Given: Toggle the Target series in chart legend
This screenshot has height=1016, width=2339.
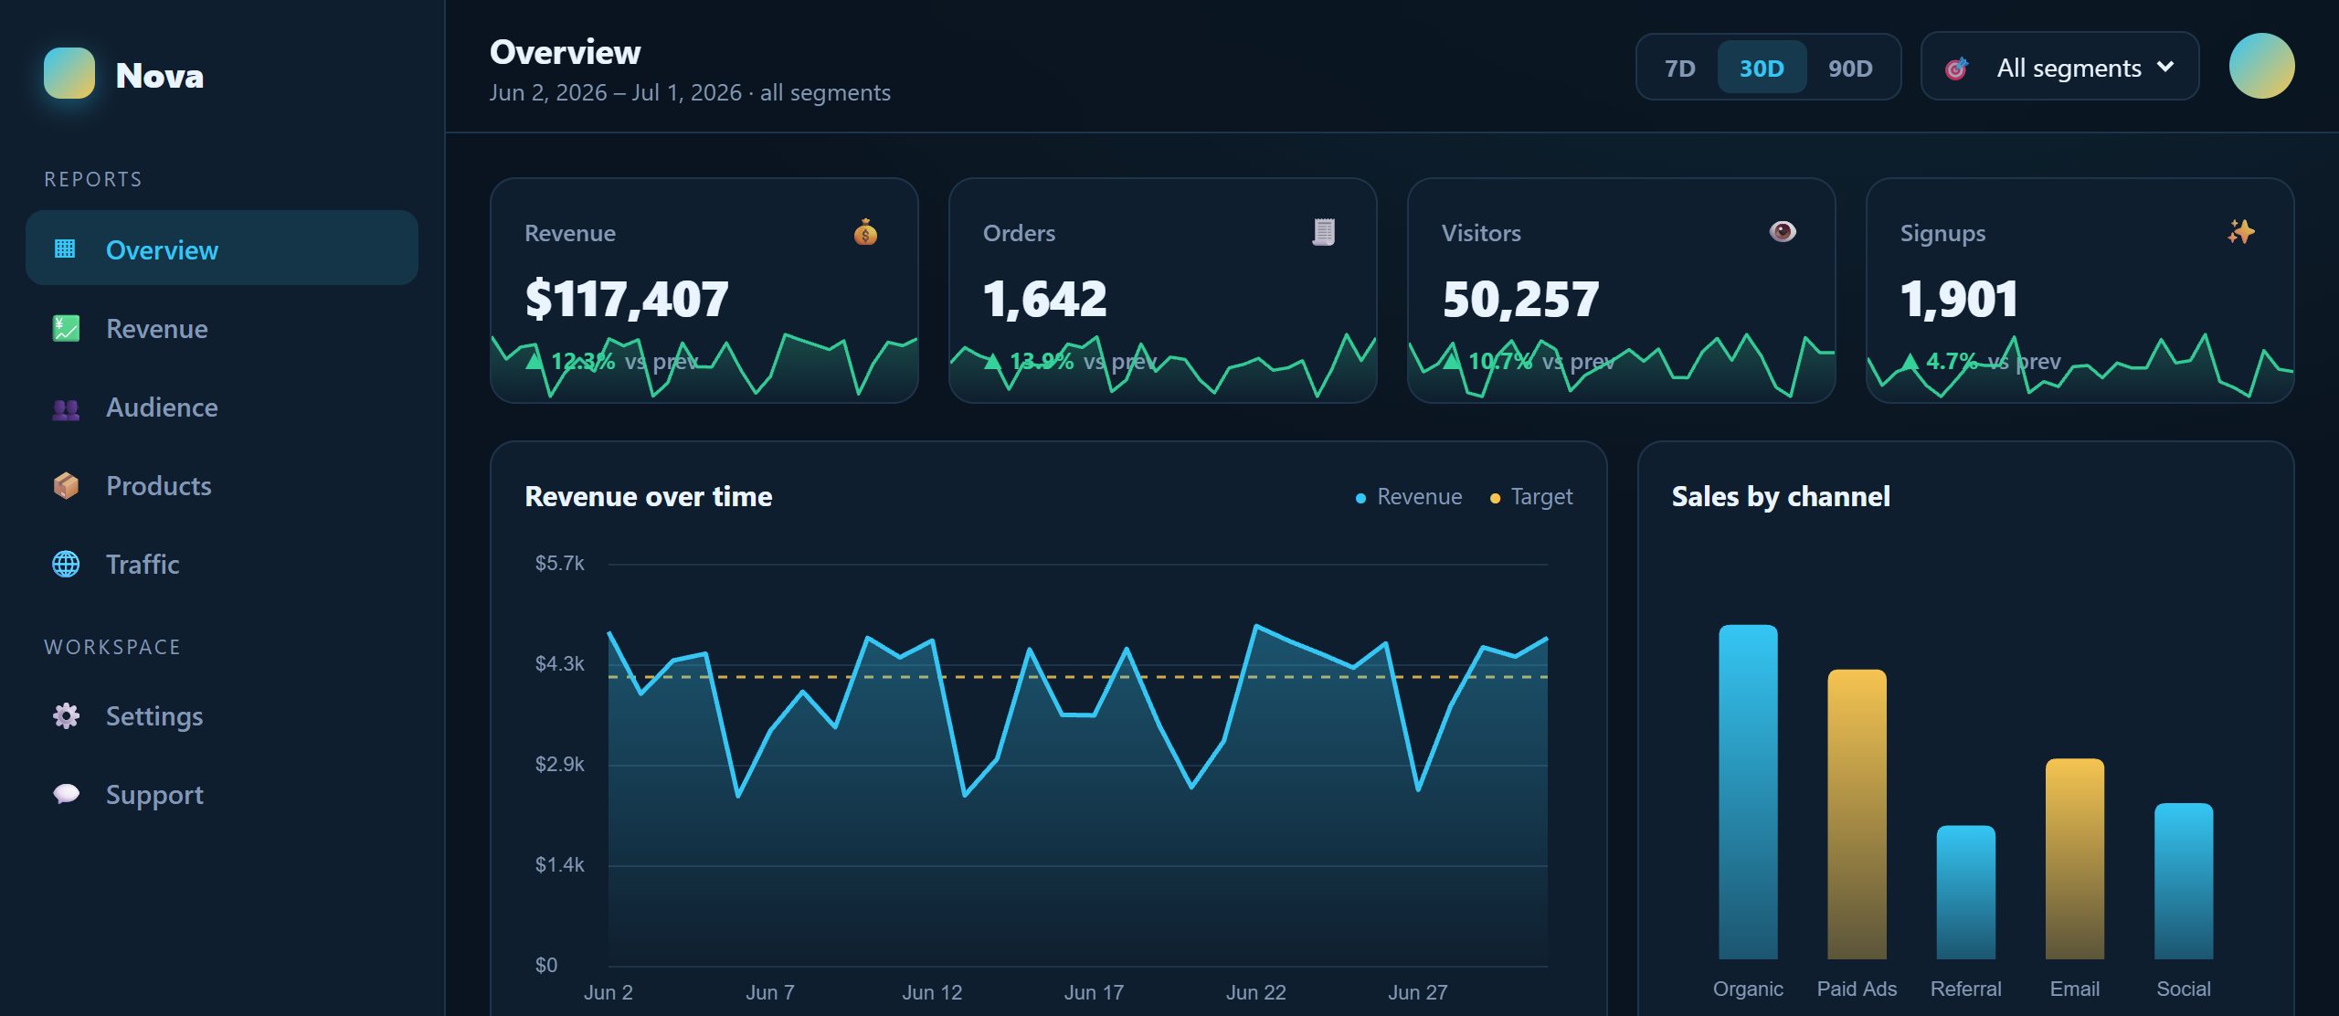Looking at the screenshot, I should pyautogui.click(x=1531, y=497).
